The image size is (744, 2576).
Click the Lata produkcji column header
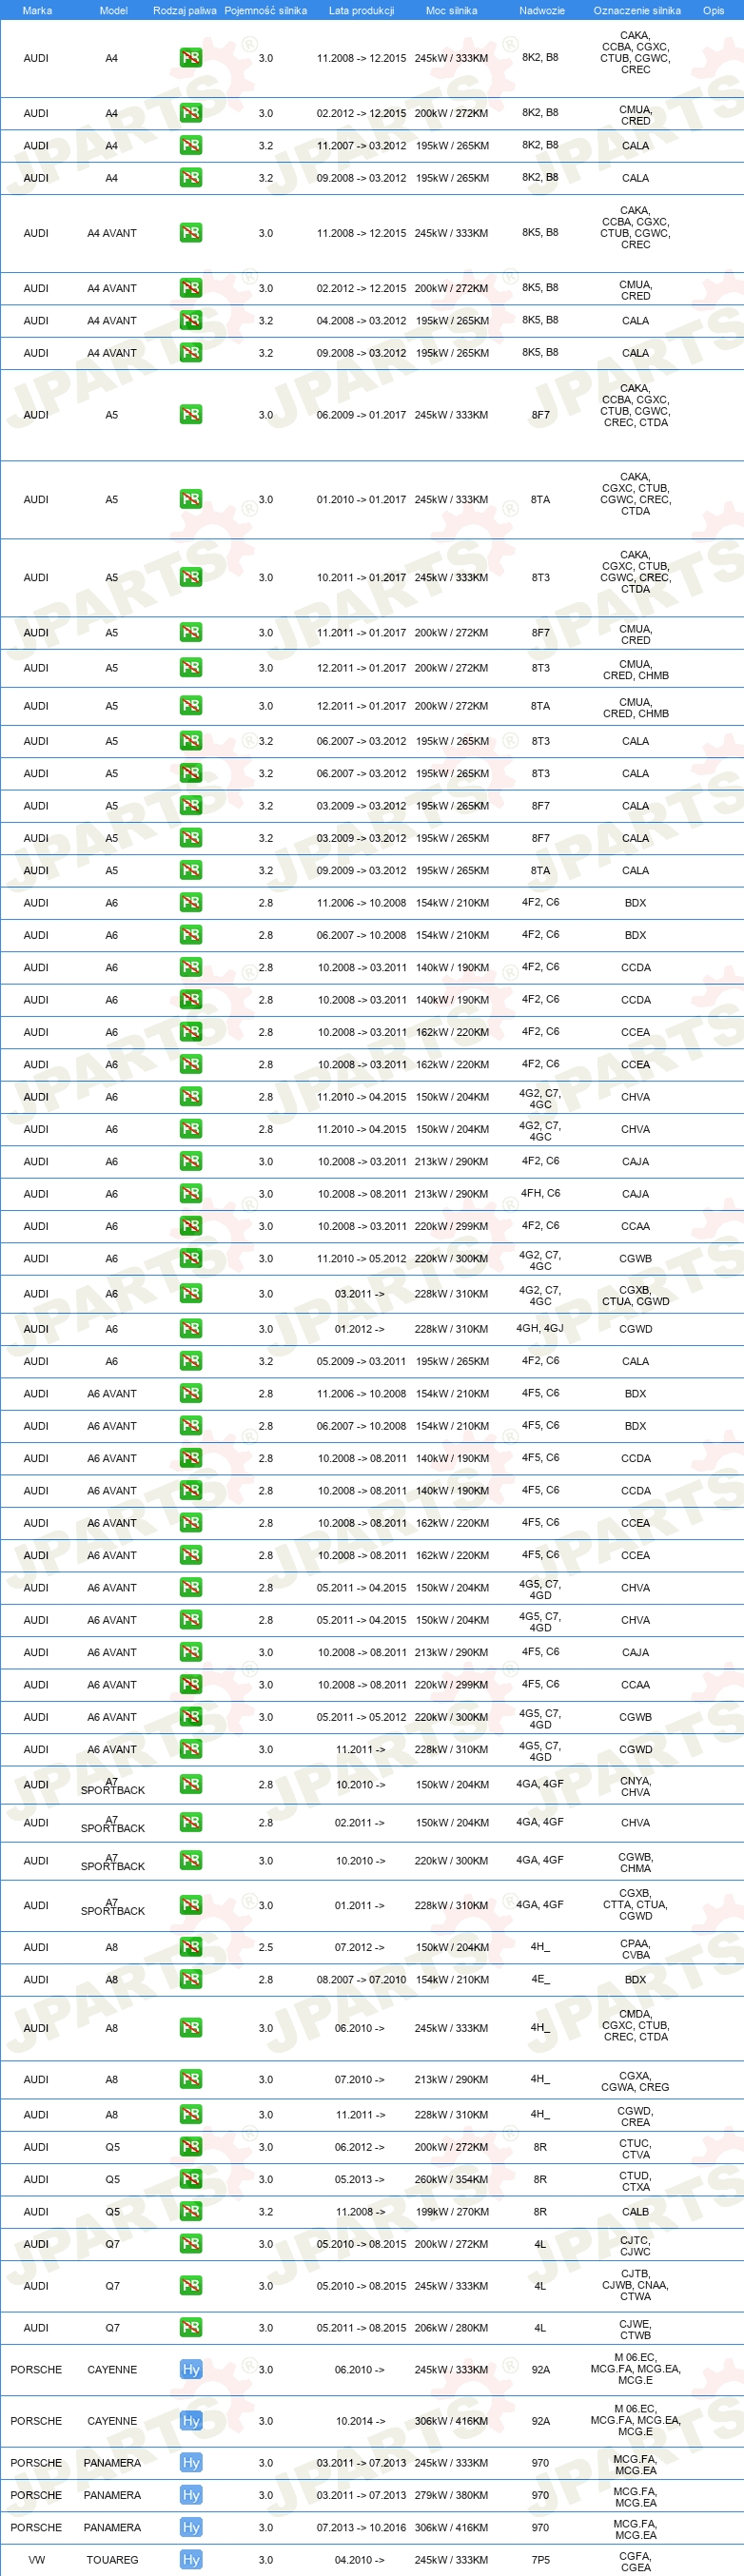361,10
